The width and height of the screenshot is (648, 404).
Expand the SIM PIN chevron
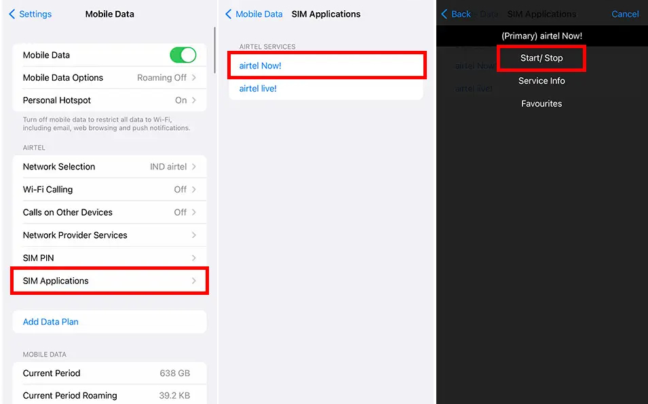[x=194, y=258]
